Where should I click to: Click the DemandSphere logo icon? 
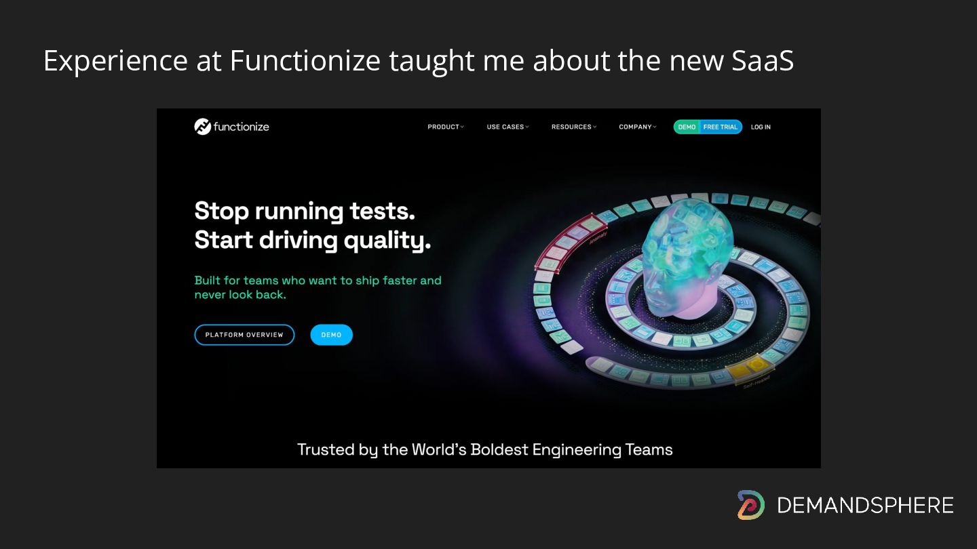751,505
